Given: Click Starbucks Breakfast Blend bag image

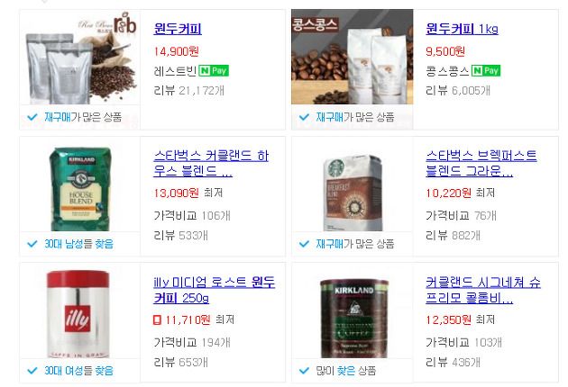Looking at the screenshot, I should tap(353, 193).
